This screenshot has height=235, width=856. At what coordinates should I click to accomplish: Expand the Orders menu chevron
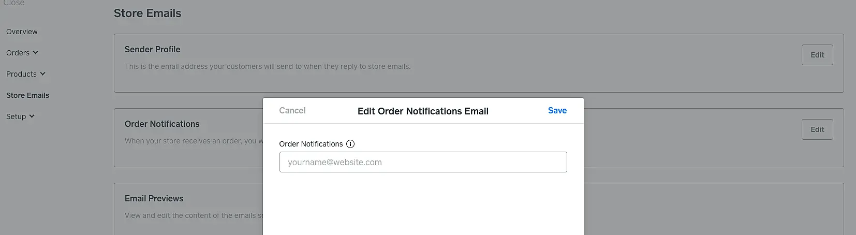(x=35, y=53)
